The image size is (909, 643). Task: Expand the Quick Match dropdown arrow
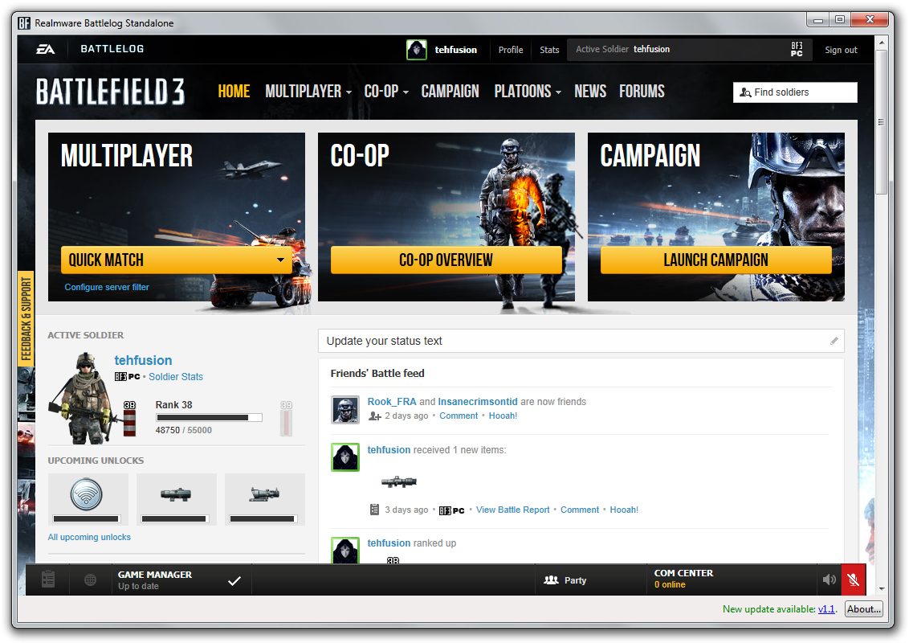[280, 260]
